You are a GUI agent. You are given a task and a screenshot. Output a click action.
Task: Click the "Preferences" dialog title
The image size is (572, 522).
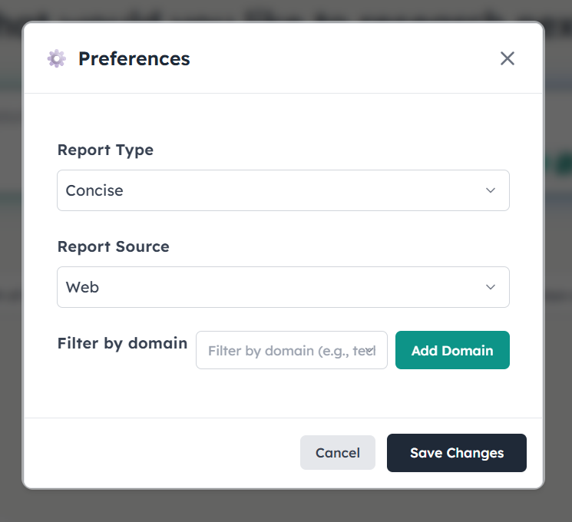click(x=134, y=58)
